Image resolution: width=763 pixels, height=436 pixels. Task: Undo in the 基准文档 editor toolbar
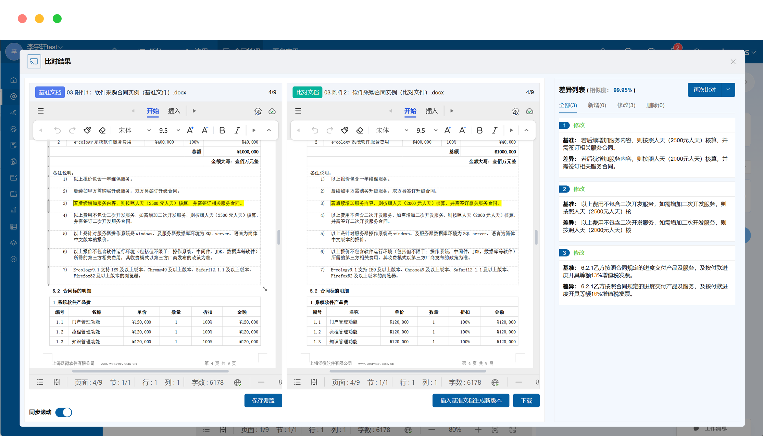(57, 130)
